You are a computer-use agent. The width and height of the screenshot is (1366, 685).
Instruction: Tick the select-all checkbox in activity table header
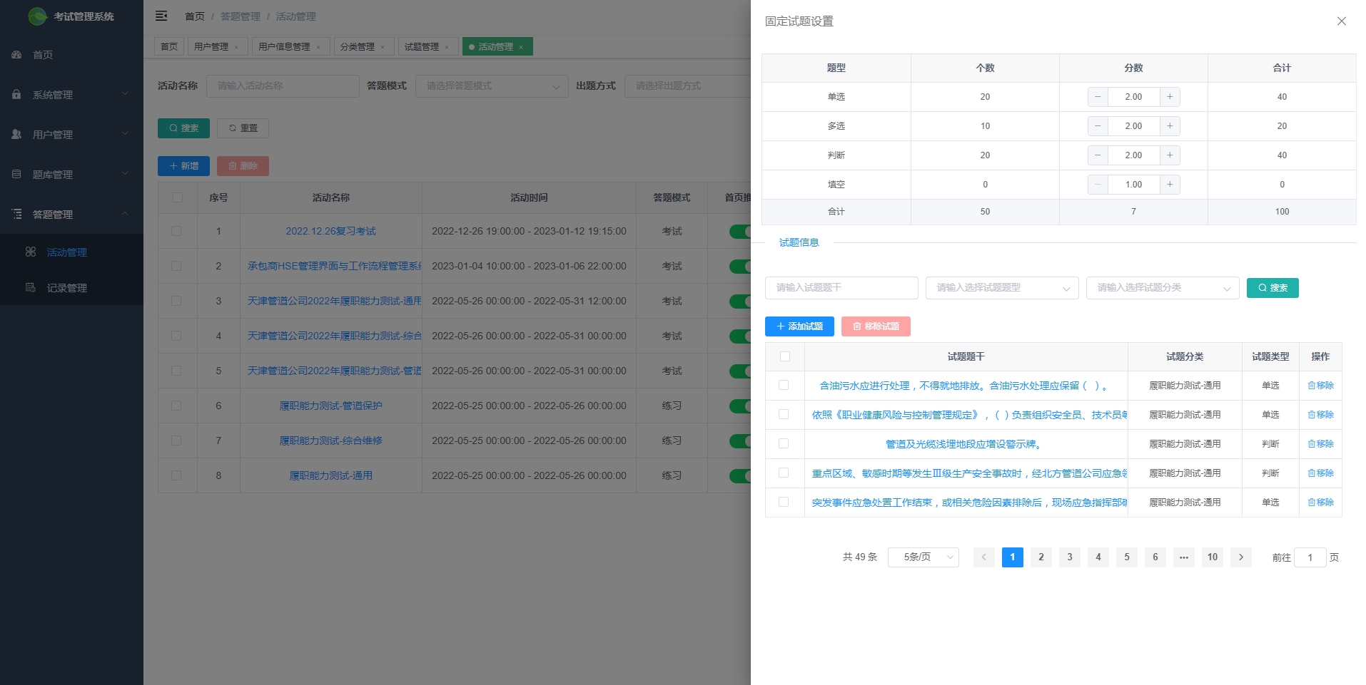pos(178,197)
